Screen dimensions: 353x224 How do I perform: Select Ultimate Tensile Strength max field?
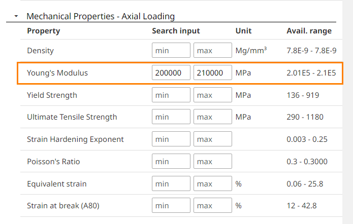[213, 117]
